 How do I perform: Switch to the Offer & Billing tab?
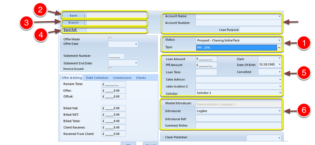[x=72, y=78]
